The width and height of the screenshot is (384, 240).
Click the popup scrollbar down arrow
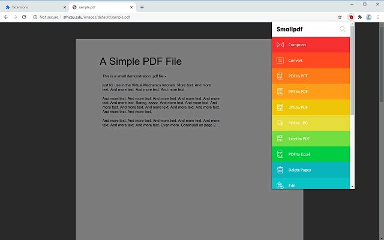point(352,187)
